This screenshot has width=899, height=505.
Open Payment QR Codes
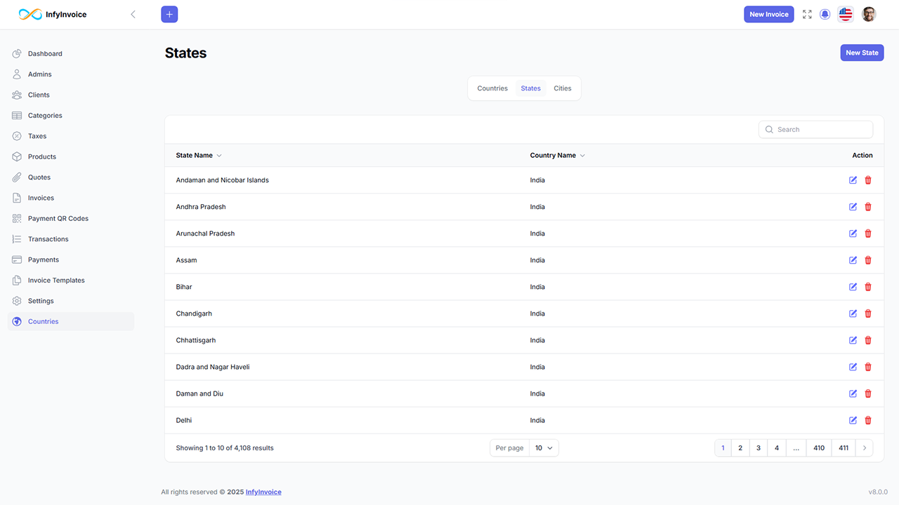58,218
